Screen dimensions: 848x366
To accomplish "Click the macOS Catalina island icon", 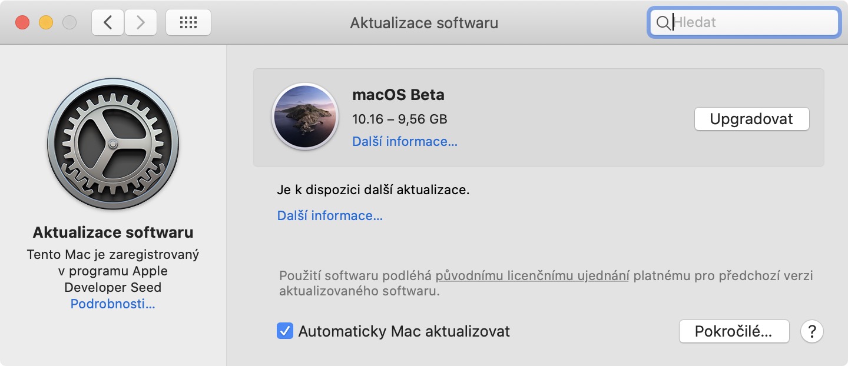I will point(304,116).
